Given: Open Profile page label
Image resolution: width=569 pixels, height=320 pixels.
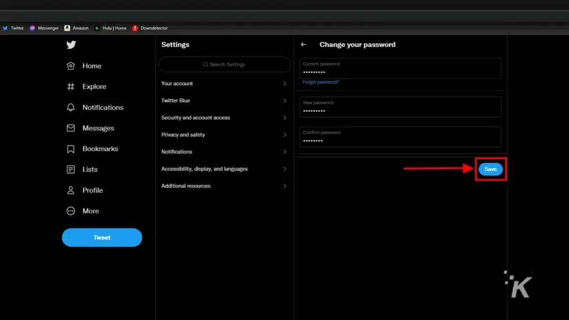Looking at the screenshot, I should [x=93, y=190].
